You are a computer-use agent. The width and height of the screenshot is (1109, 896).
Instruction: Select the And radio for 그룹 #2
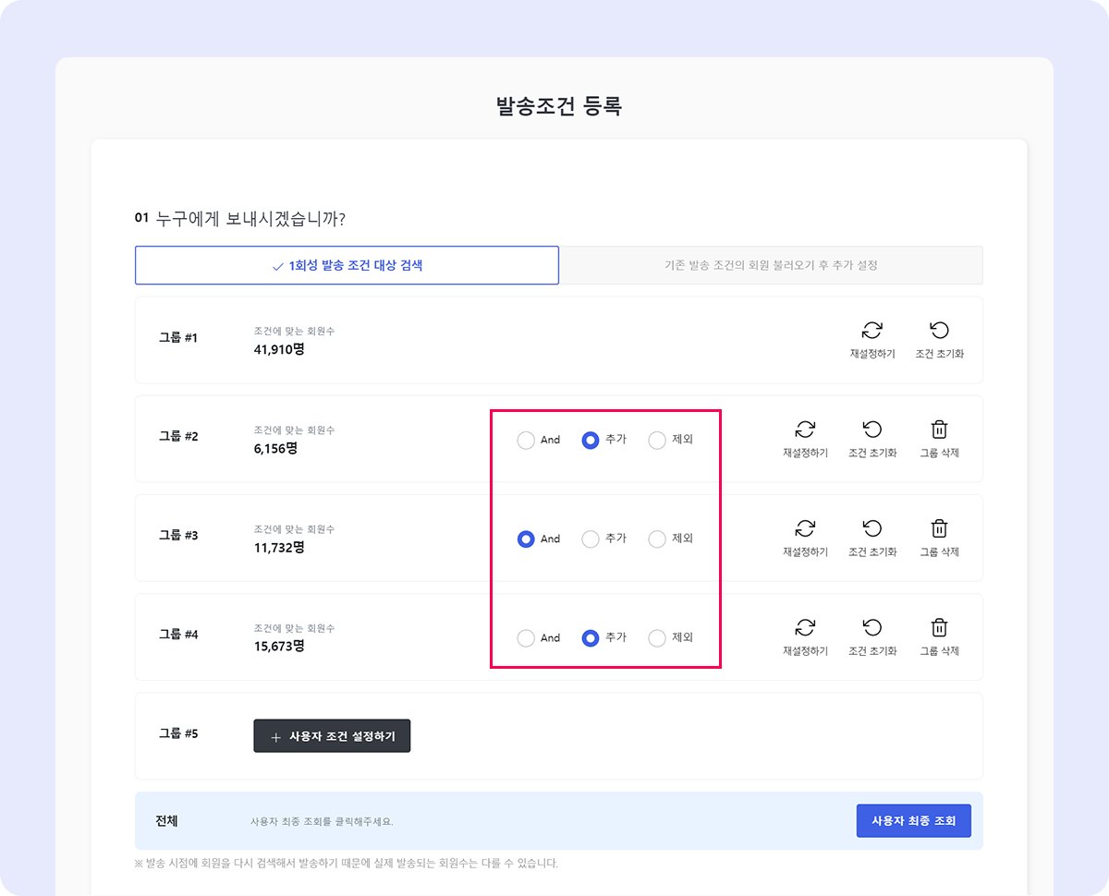(526, 440)
